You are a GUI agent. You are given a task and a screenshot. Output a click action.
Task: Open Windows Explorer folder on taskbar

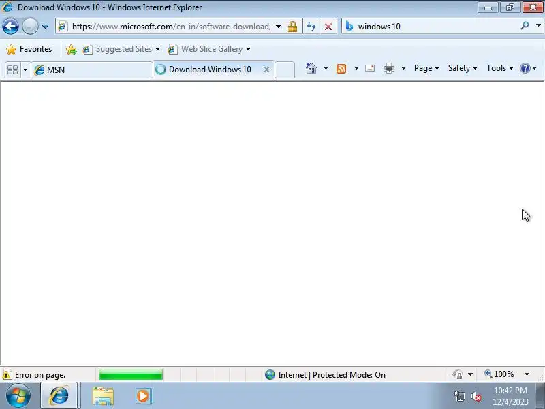click(103, 396)
